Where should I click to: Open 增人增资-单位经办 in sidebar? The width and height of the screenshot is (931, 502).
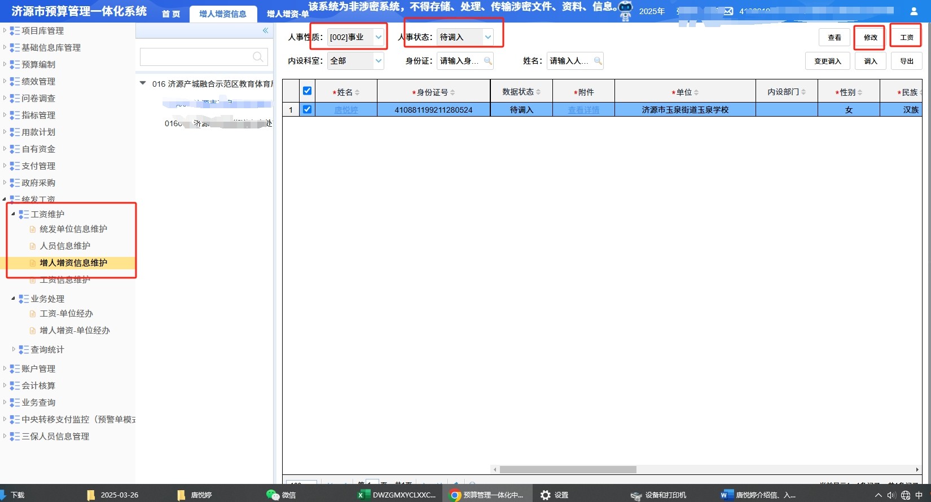[x=74, y=330]
